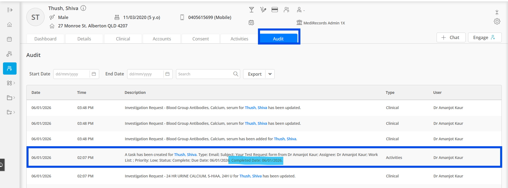508x188 pixels.
Task: Click the Engage button
Action: coord(485,37)
